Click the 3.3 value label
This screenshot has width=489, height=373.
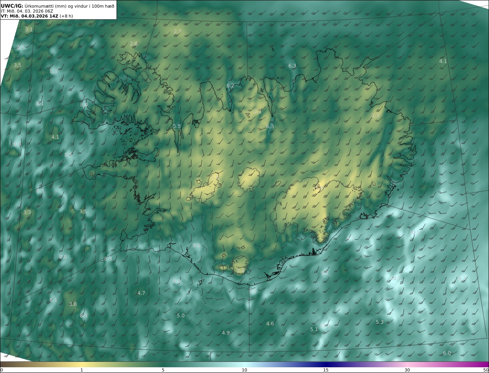(27, 212)
